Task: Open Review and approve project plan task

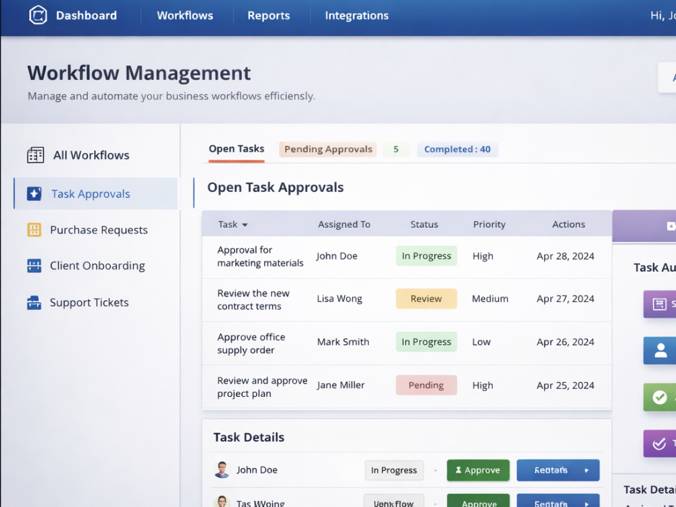Action: click(262, 387)
